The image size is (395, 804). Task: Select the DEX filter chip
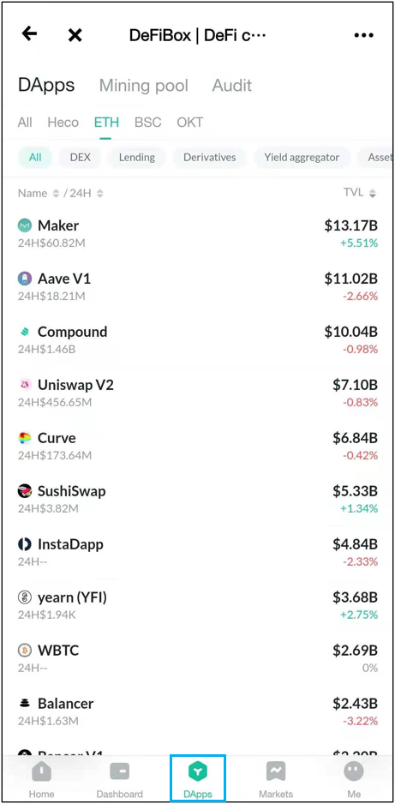80,158
